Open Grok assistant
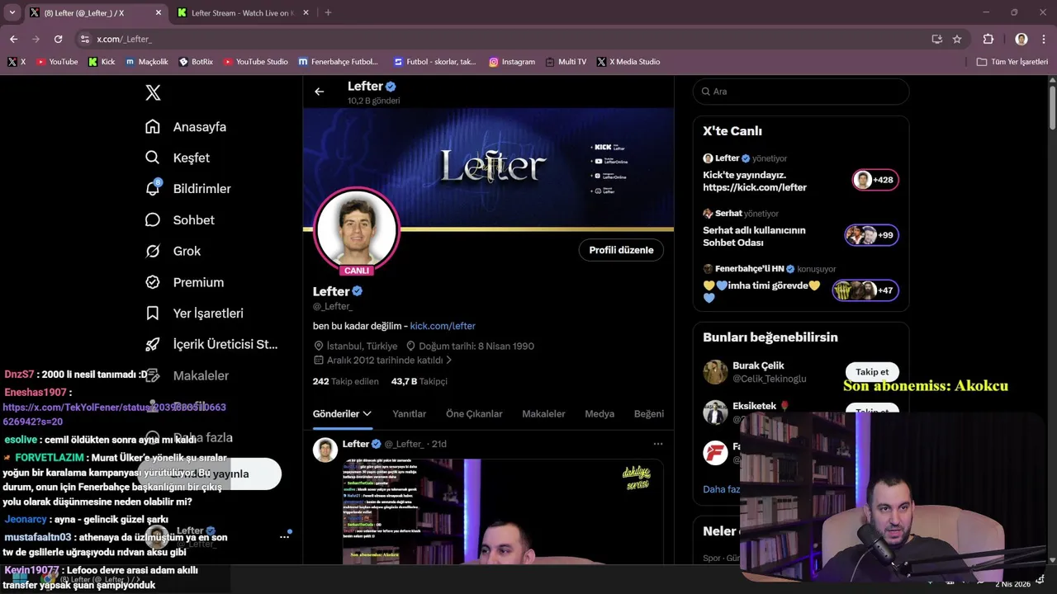The width and height of the screenshot is (1057, 594). point(173,251)
